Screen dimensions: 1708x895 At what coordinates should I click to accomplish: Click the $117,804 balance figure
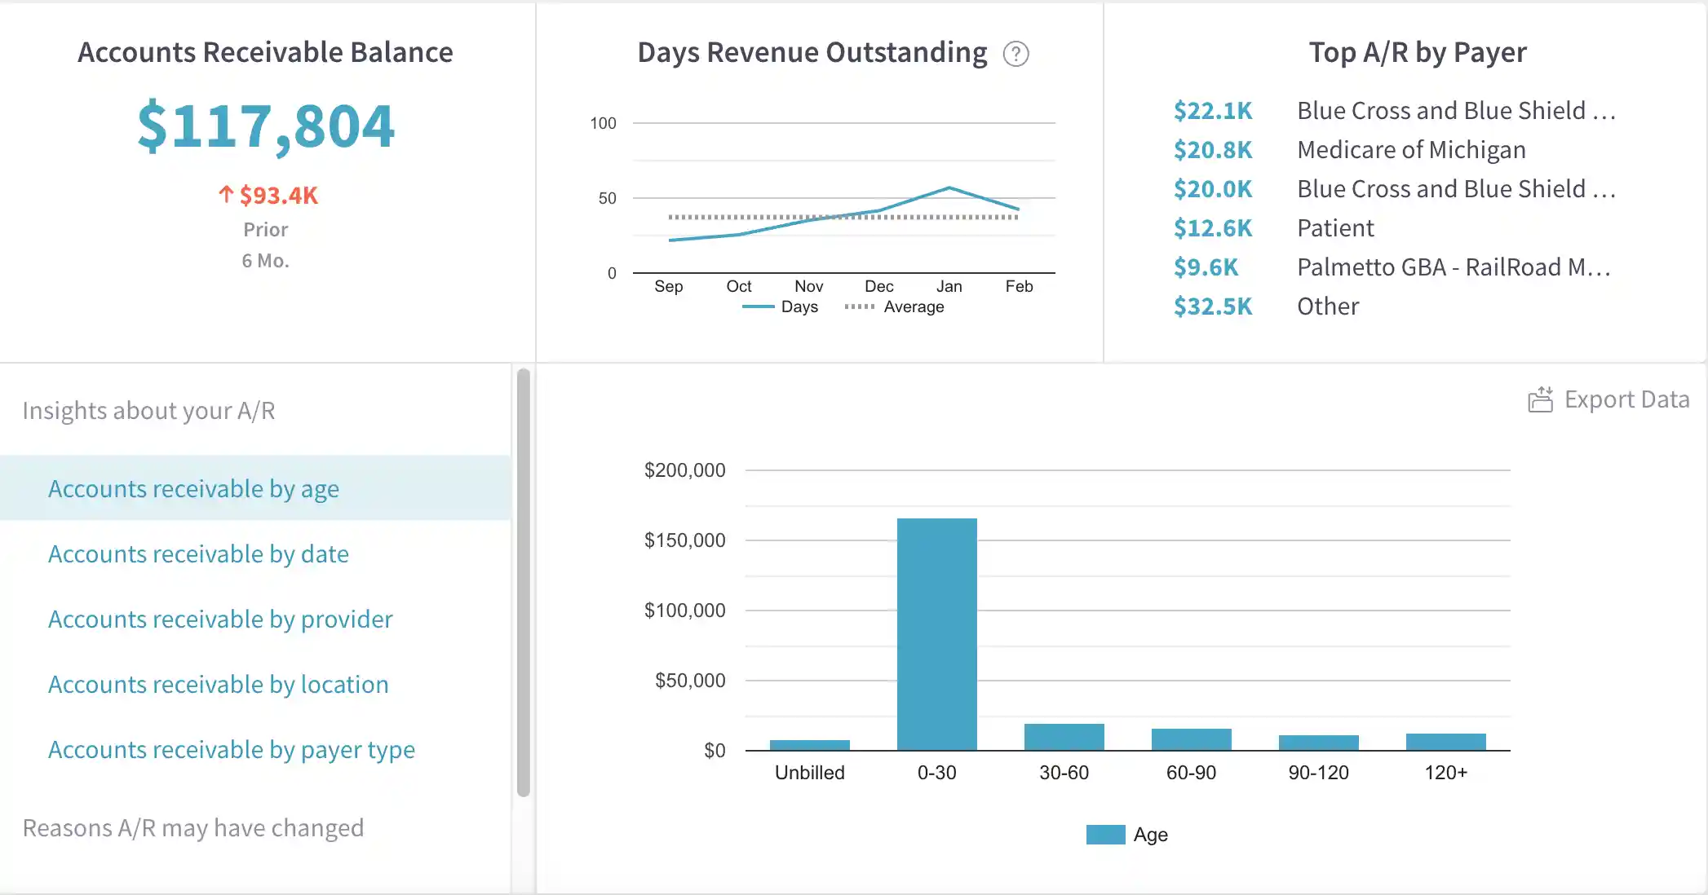click(266, 126)
